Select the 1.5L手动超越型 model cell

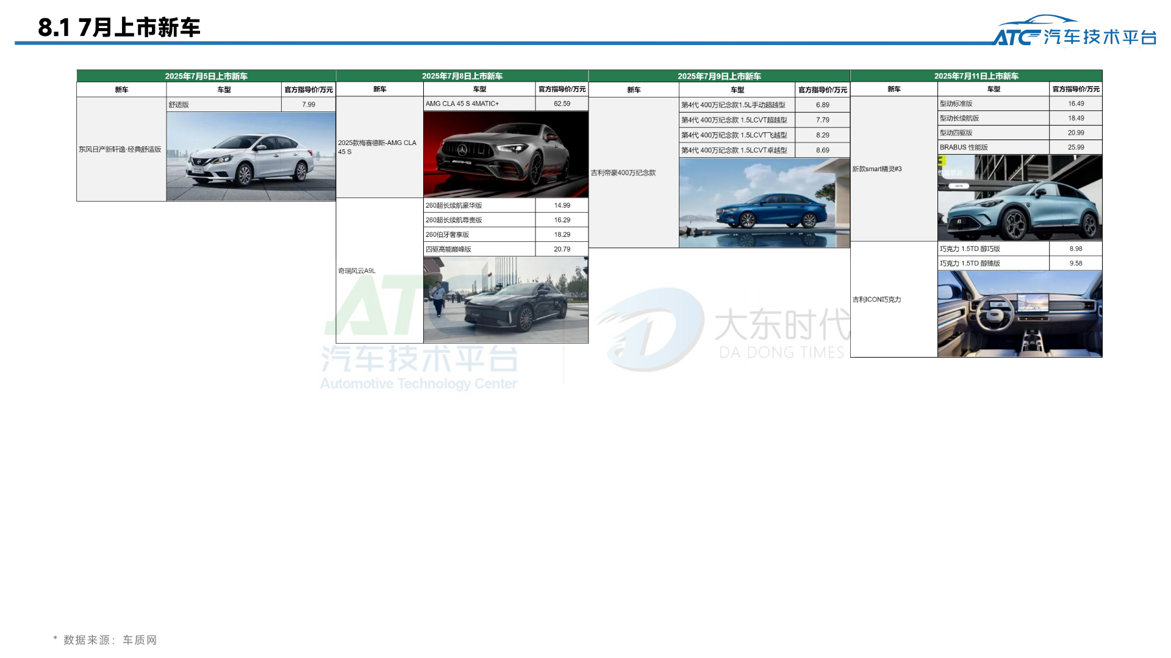[737, 105]
